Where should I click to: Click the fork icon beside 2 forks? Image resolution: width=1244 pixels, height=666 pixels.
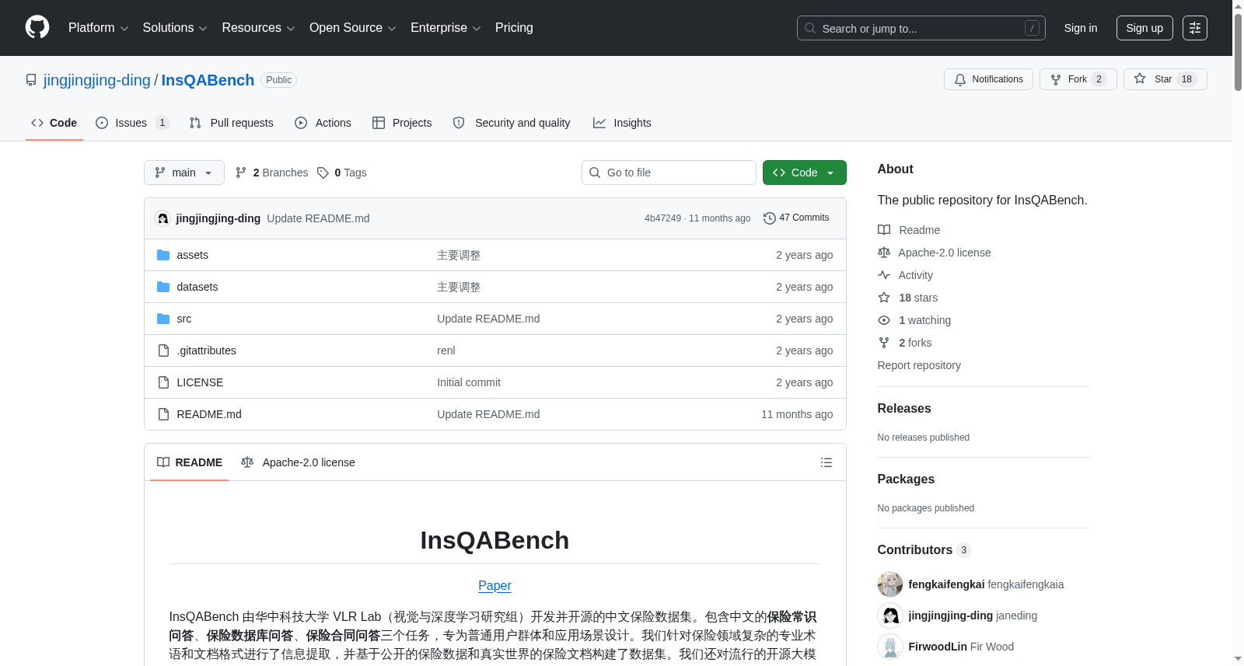(x=884, y=343)
